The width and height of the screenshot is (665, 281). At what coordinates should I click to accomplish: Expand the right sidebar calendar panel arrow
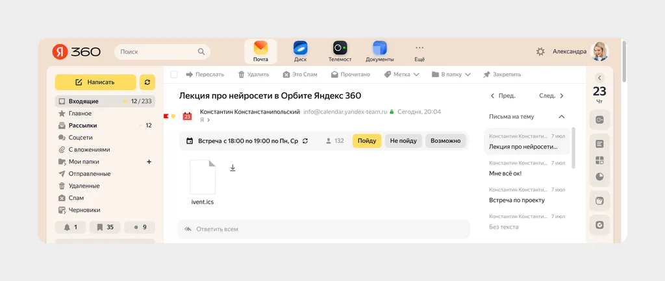pyautogui.click(x=599, y=78)
